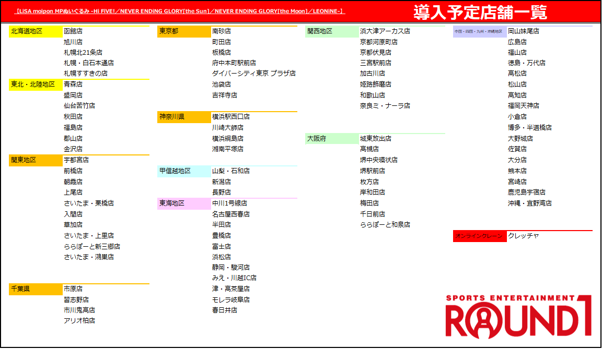Click the 導入予定店舗一覧 heading
The height and width of the screenshot is (349, 602).
point(480,12)
